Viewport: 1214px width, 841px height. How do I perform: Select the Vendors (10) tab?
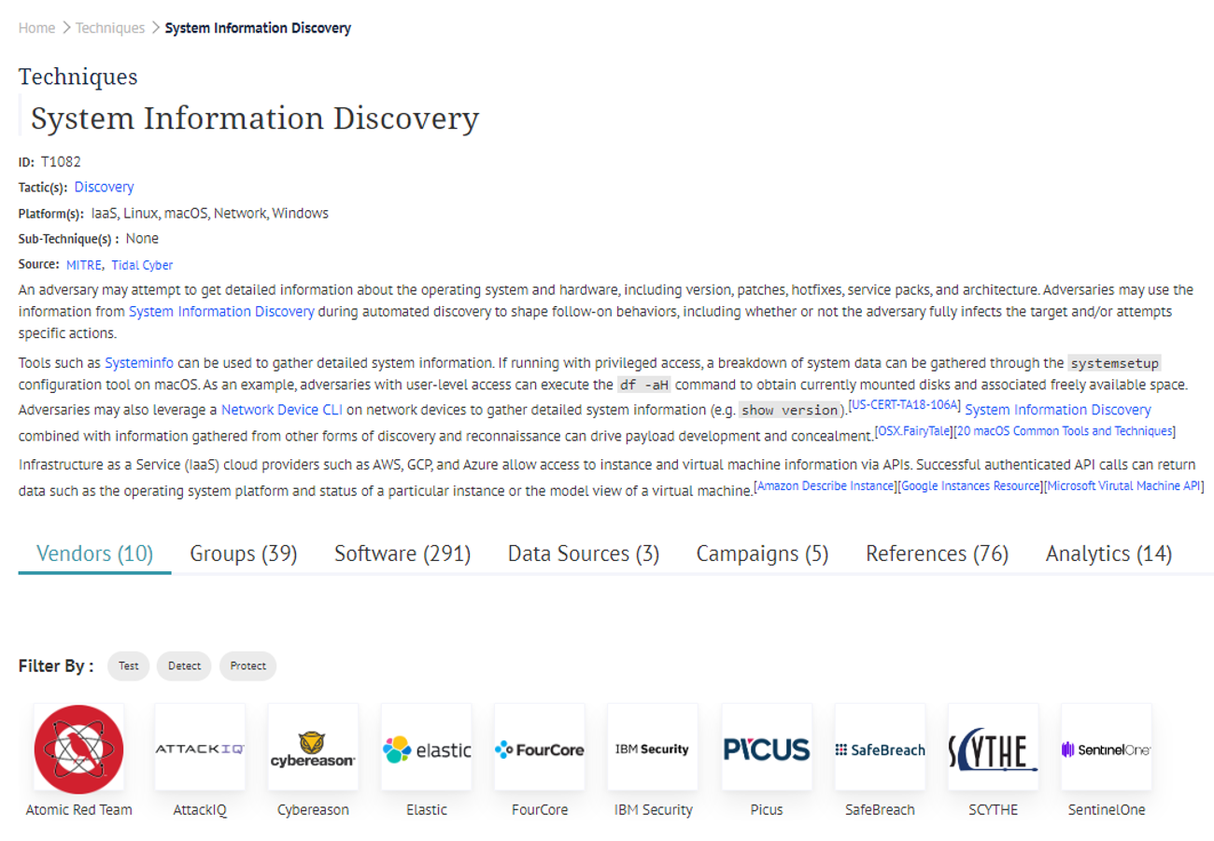(x=95, y=554)
